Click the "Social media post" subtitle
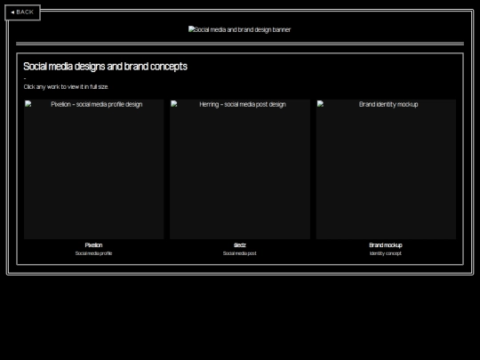Viewport: 480px width, 360px height. [x=240, y=253]
